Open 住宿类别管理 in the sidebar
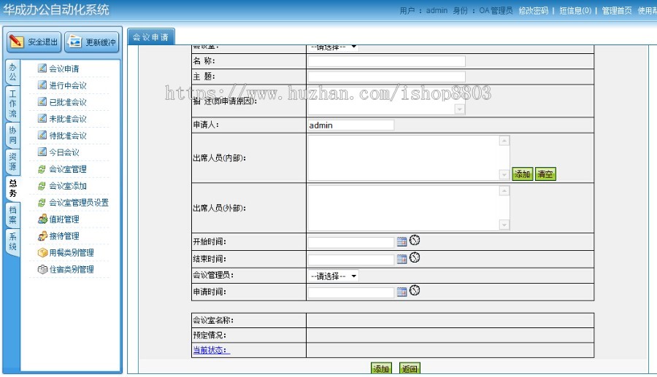The width and height of the screenshot is (657, 377). coord(72,270)
